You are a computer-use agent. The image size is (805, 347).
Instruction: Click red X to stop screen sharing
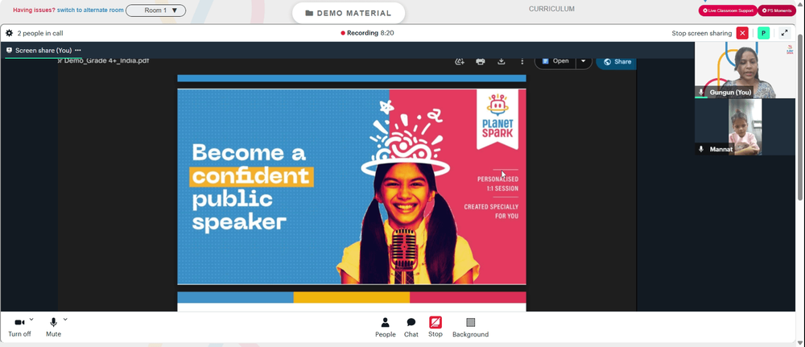742,33
